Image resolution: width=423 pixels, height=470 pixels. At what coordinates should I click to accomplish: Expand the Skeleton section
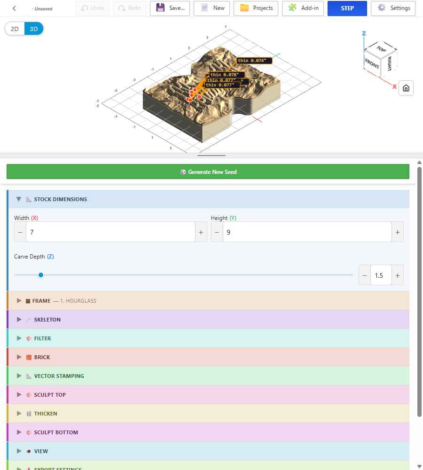[19, 320]
